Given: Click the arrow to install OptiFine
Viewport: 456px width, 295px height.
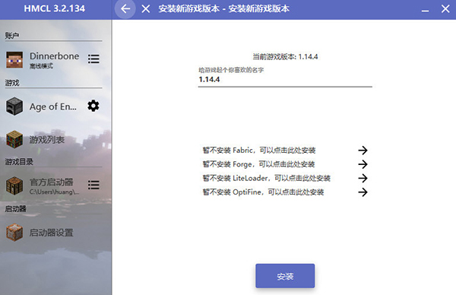Looking at the screenshot, I should point(363,192).
